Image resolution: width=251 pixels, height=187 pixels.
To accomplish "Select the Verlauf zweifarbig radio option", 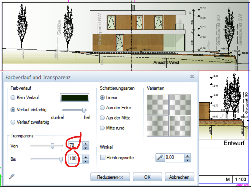I will 13,122.
